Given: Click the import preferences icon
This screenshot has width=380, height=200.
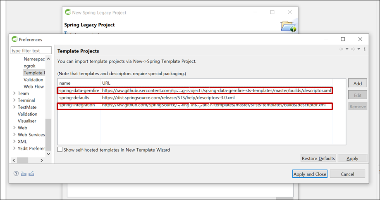Looking at the screenshot, I should click(x=24, y=174).
